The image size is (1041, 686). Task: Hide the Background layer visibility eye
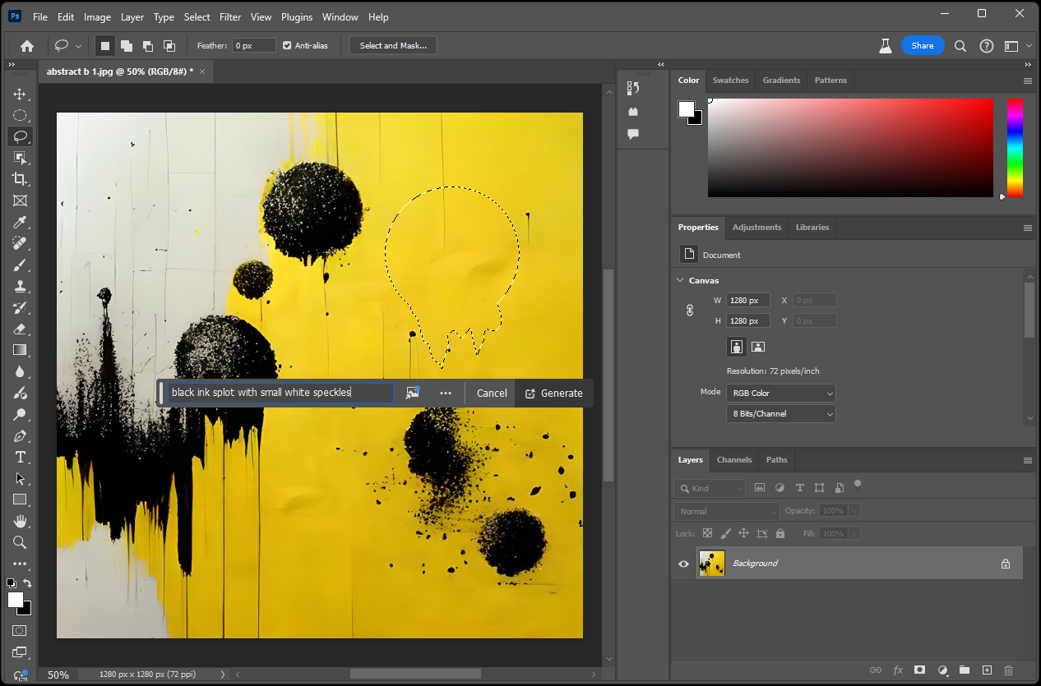tap(683, 564)
